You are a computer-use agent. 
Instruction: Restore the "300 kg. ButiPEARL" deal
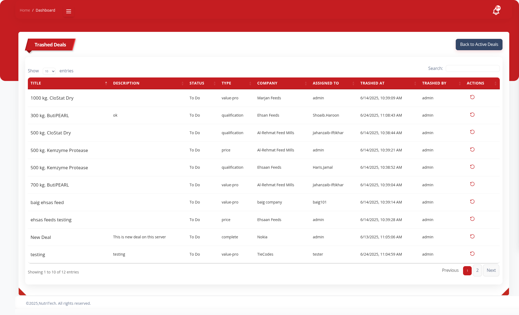click(472, 115)
